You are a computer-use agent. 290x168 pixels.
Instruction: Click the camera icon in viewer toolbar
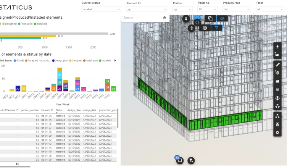[x=277, y=55]
